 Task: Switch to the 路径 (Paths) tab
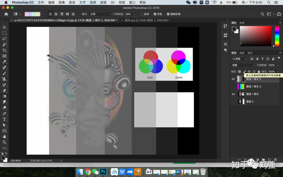point(250,53)
